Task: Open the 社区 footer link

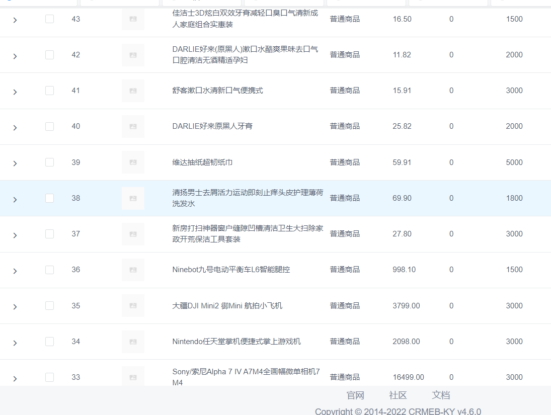Action: [x=398, y=395]
